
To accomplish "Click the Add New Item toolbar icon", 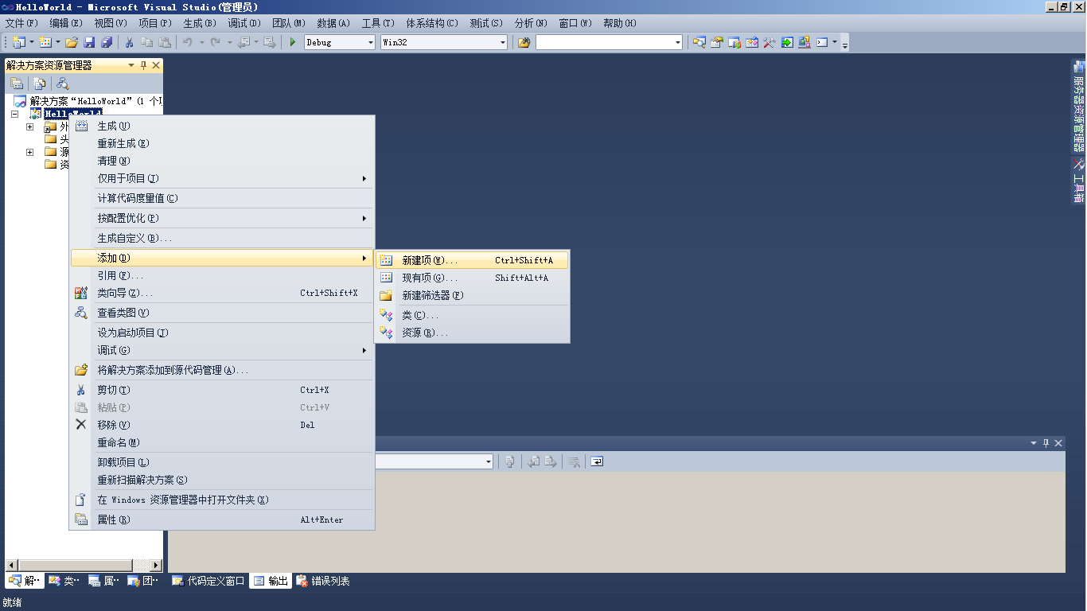I will click(45, 42).
